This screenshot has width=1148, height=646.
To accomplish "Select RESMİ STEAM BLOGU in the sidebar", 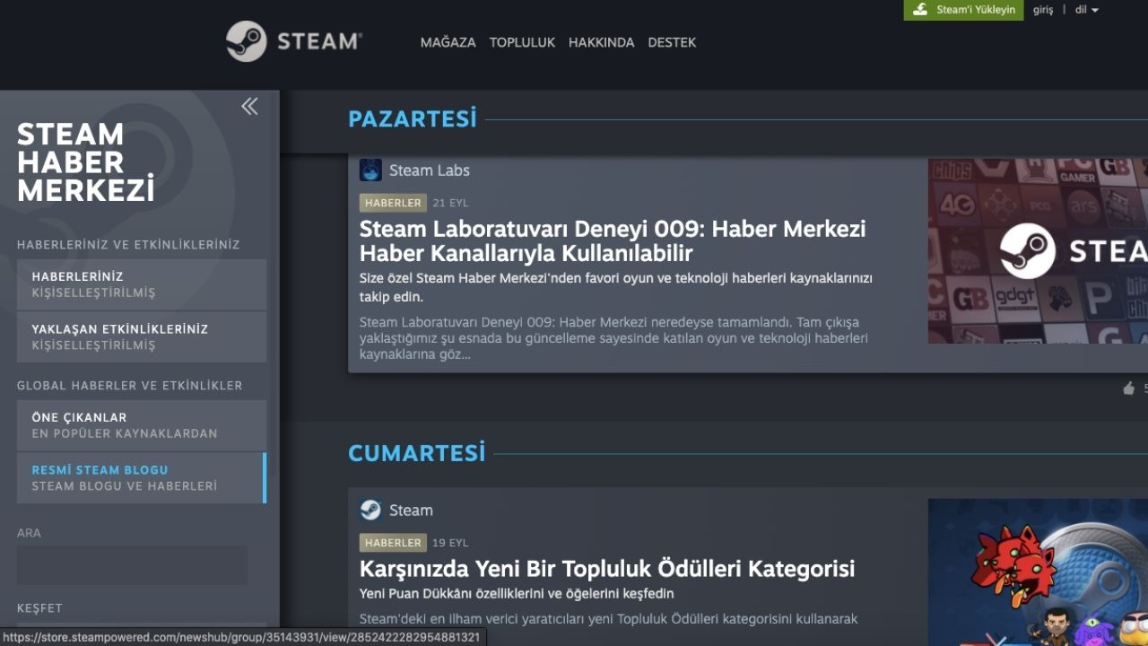I will click(142, 478).
